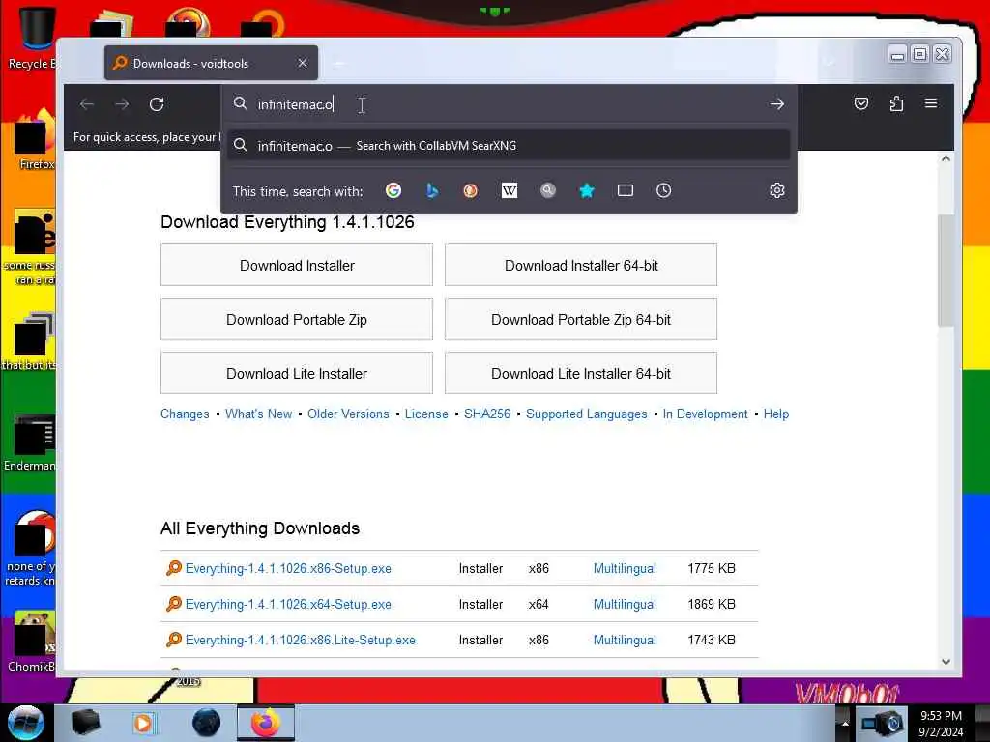Open the What's New link
The width and height of the screenshot is (990, 742).
pos(259,414)
